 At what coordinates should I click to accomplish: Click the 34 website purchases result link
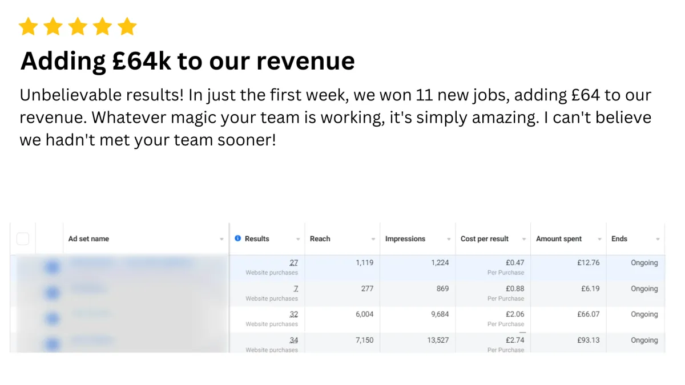pyautogui.click(x=293, y=341)
